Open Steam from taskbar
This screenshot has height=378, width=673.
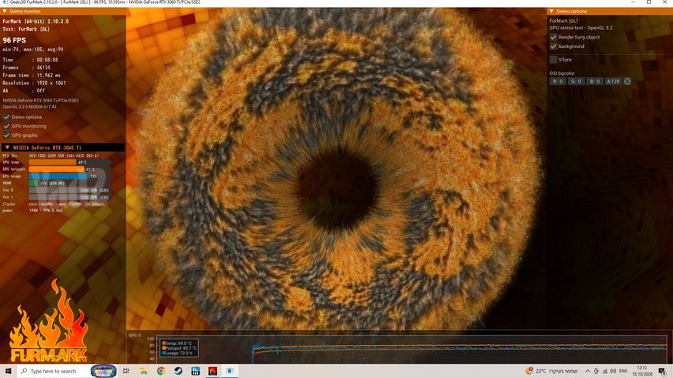(x=178, y=371)
